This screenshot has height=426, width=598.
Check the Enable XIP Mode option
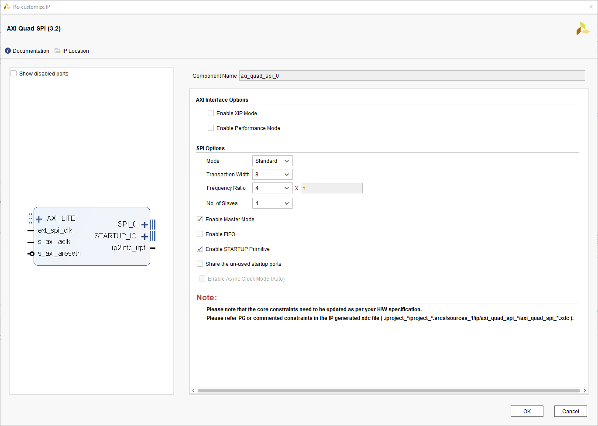click(211, 113)
